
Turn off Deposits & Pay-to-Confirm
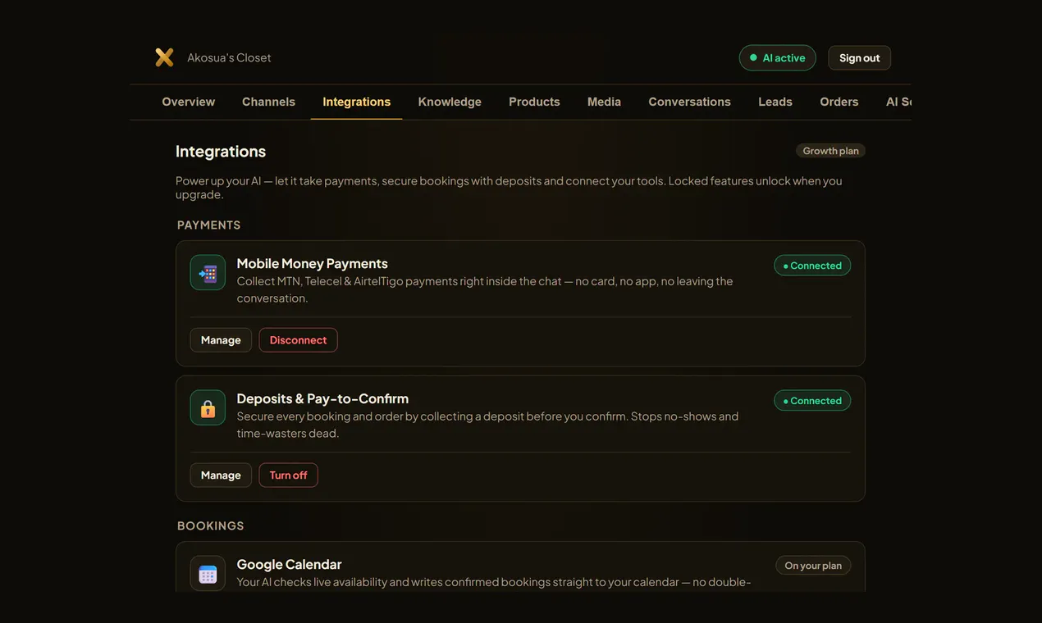click(x=288, y=475)
